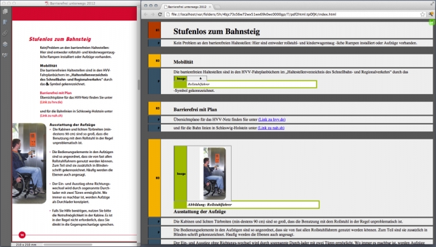Open the Attachments paperclip panel
Screen dimensions: 436x247
tap(5, 33)
